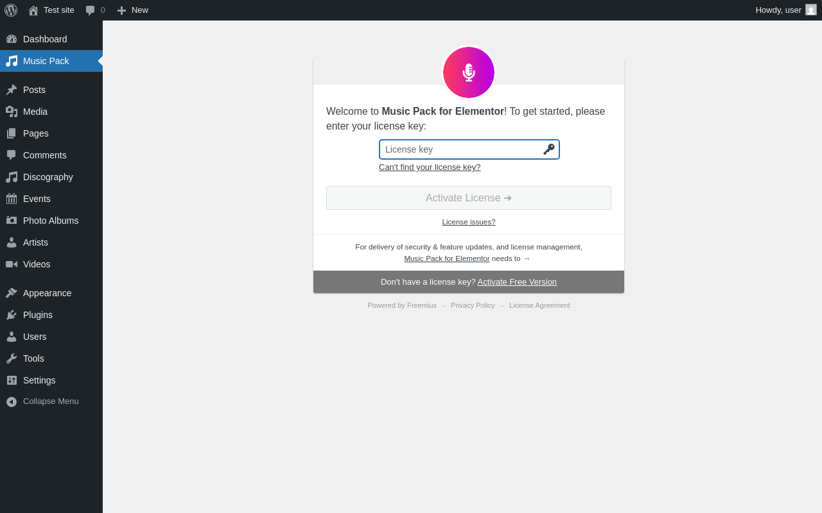Open the Tools menu item
Screen dimensions: 822x513
(x=51, y=358)
